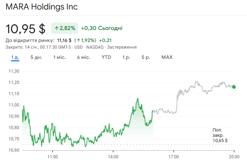Click the pre-market price 11,16 $
Image resolution: width=247 pixels, height=165 pixels.
pyautogui.click(x=64, y=40)
